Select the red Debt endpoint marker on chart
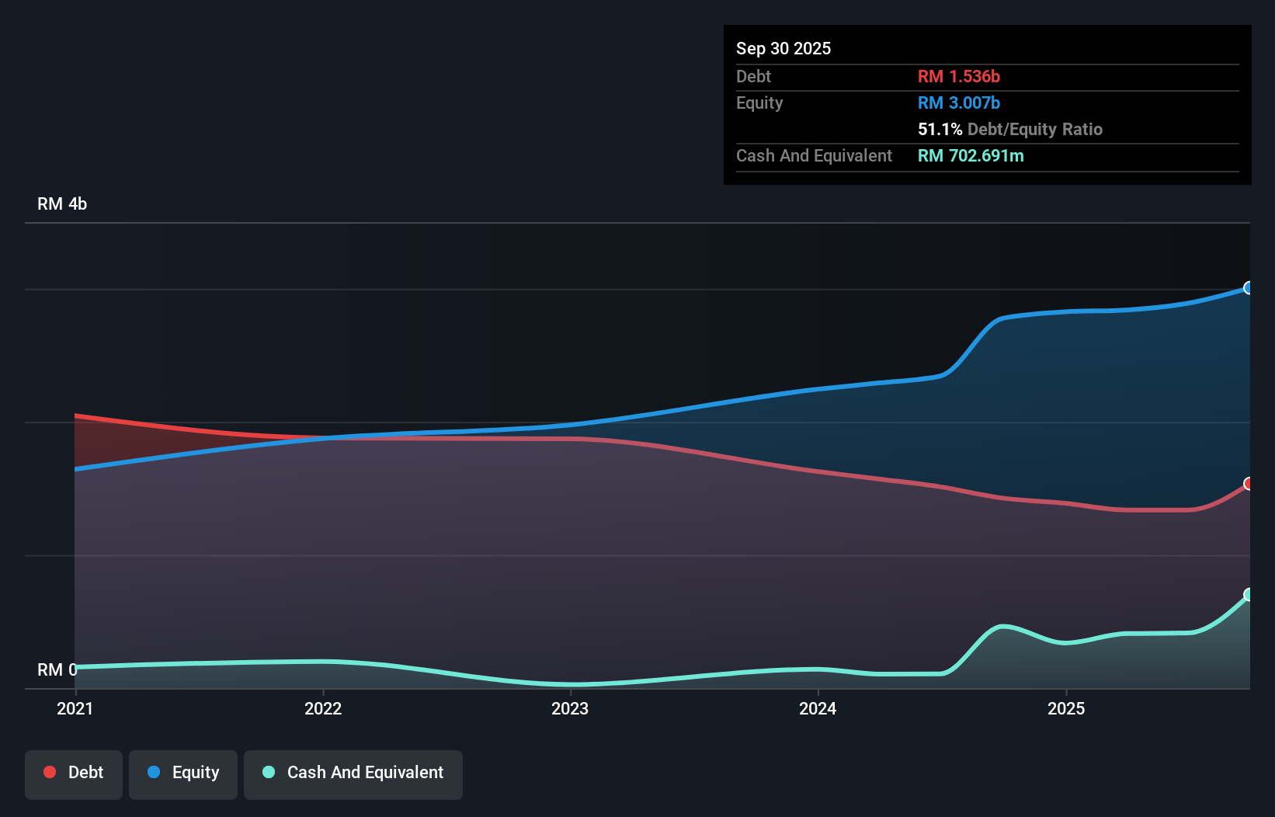The image size is (1275, 817). tap(1249, 485)
